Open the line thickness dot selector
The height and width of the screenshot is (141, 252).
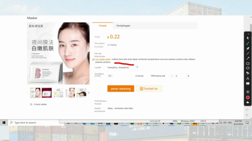(x=248, y=92)
